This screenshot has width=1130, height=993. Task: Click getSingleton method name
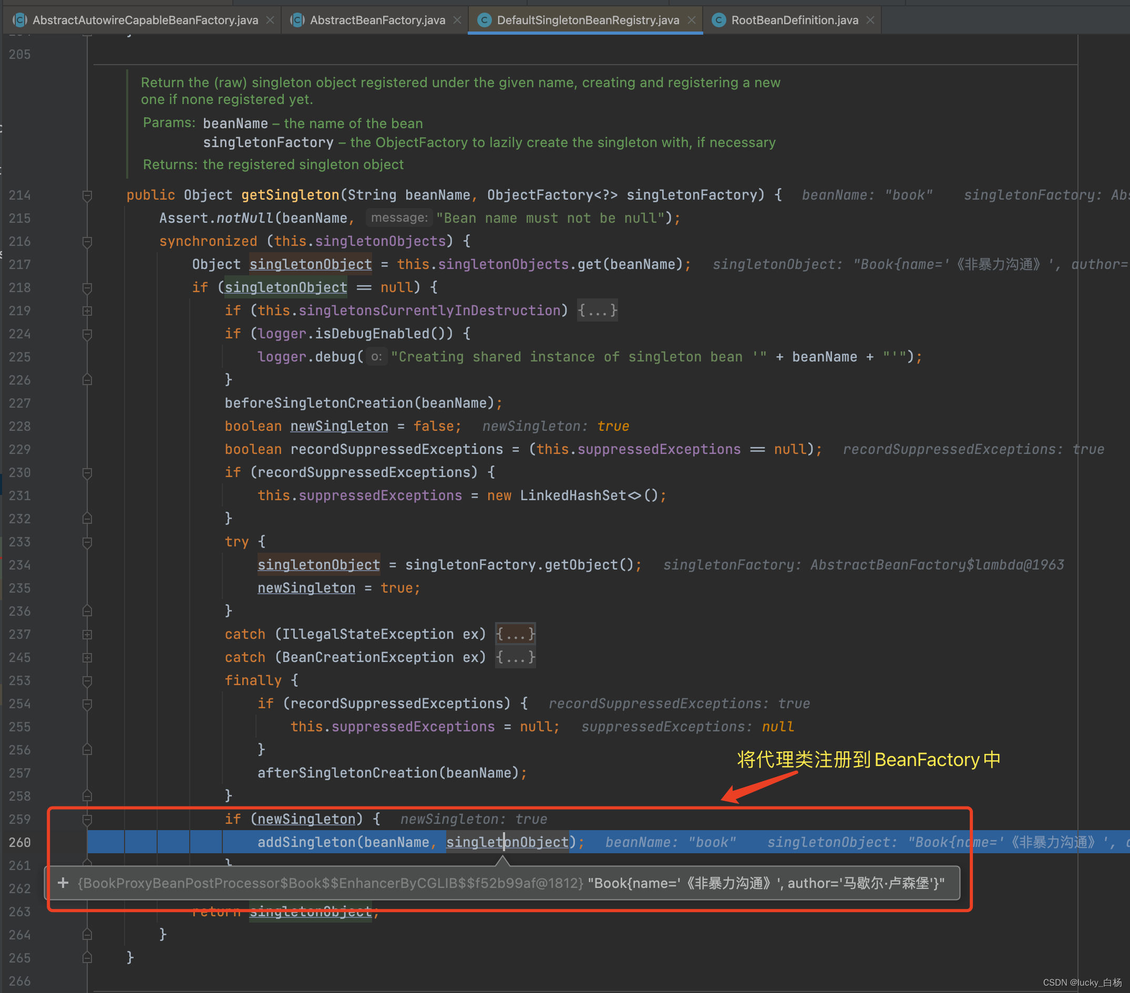(290, 195)
